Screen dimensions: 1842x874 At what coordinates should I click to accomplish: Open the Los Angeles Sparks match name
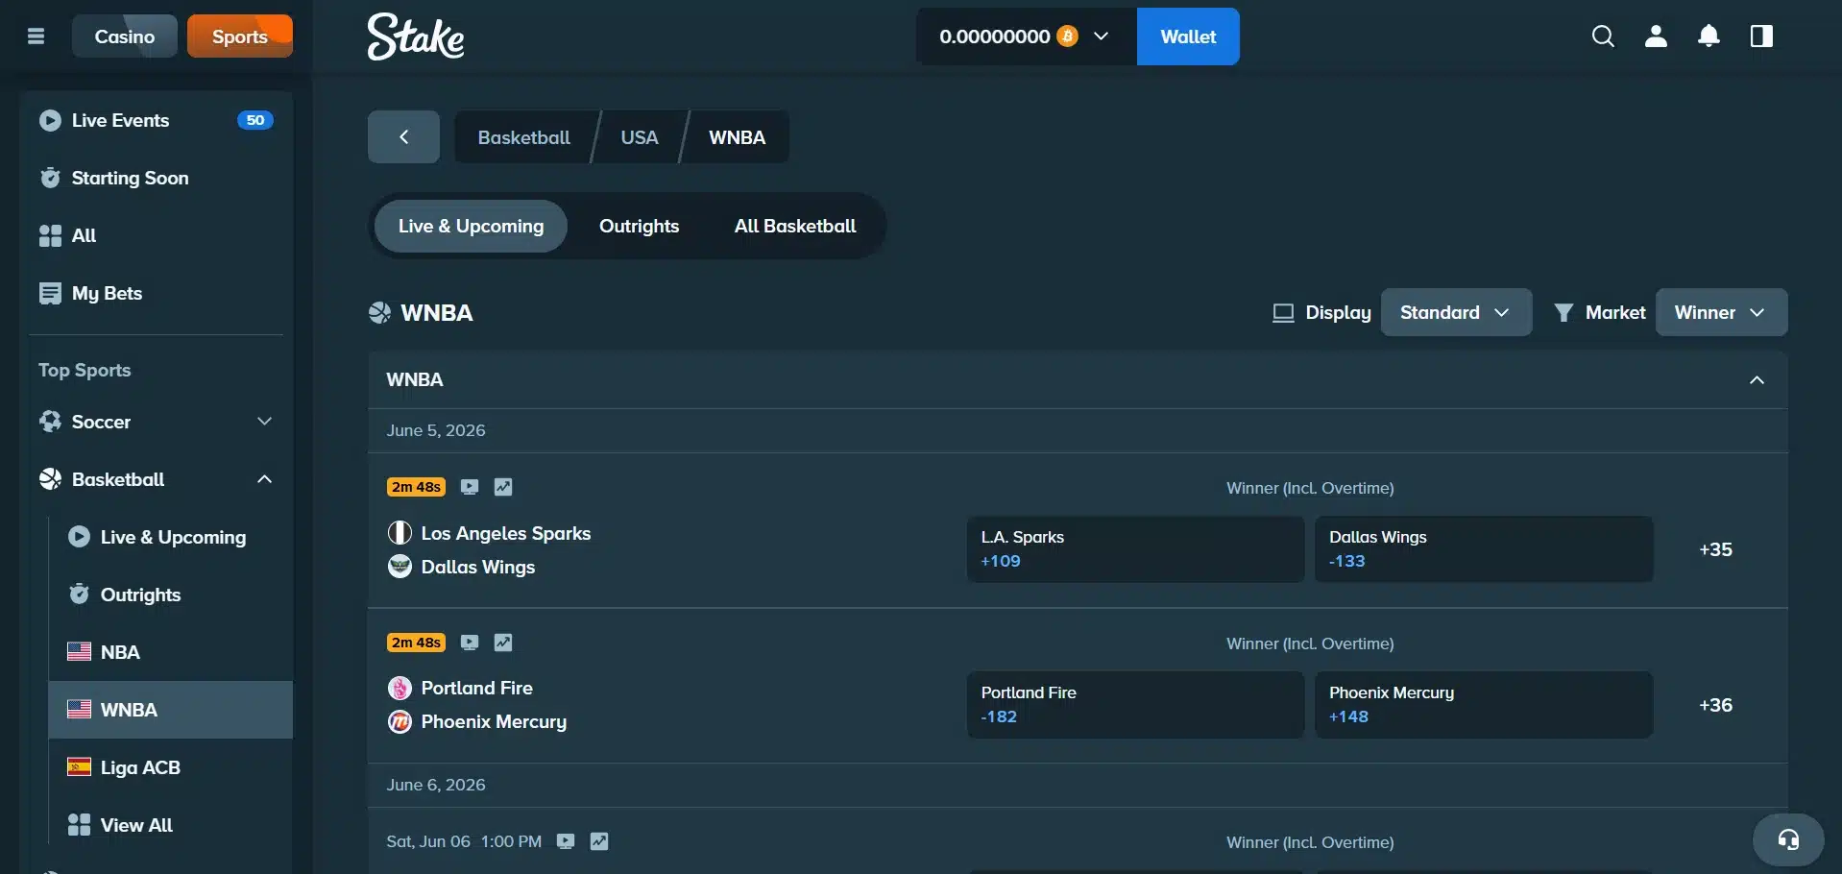pyautogui.click(x=506, y=533)
